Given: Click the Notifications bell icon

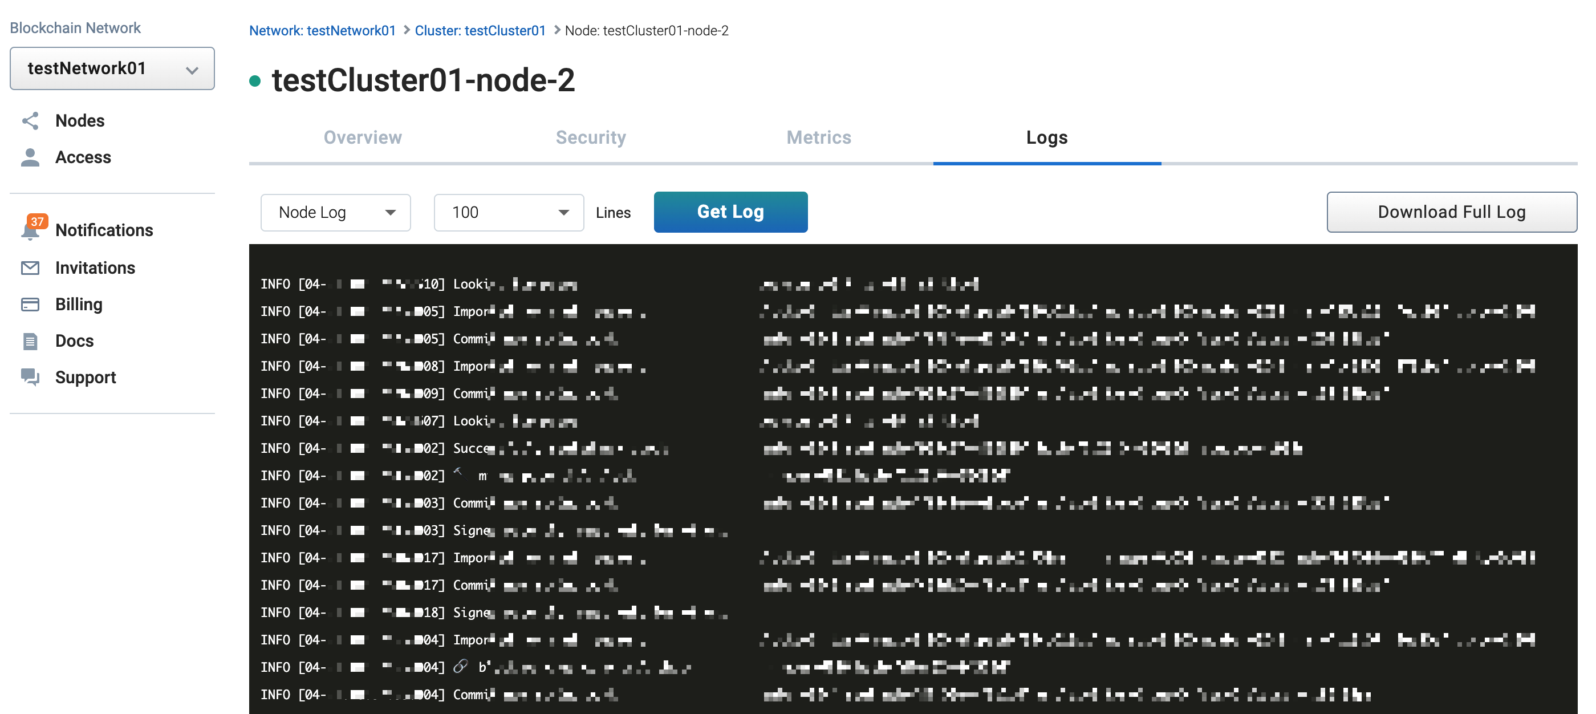Looking at the screenshot, I should pos(30,232).
